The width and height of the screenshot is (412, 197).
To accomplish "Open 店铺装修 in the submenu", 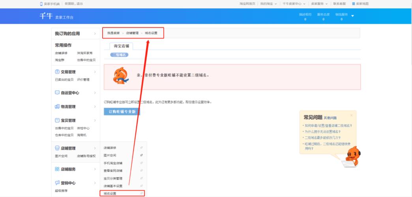I will [x=110, y=148].
